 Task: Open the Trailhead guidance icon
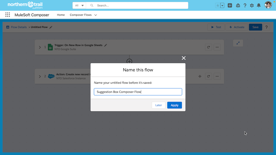tap(238, 6)
